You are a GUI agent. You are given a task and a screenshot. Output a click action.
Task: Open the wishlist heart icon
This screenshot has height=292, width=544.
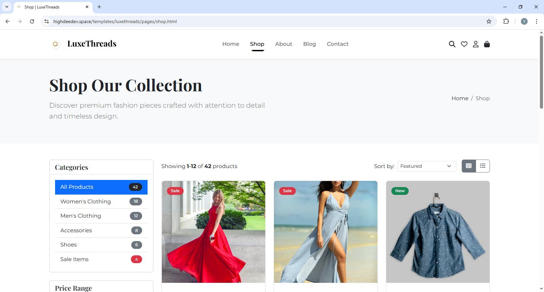[x=464, y=44]
